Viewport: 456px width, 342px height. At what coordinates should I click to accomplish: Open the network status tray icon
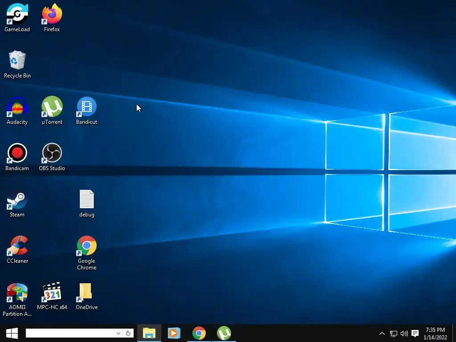pos(394,334)
